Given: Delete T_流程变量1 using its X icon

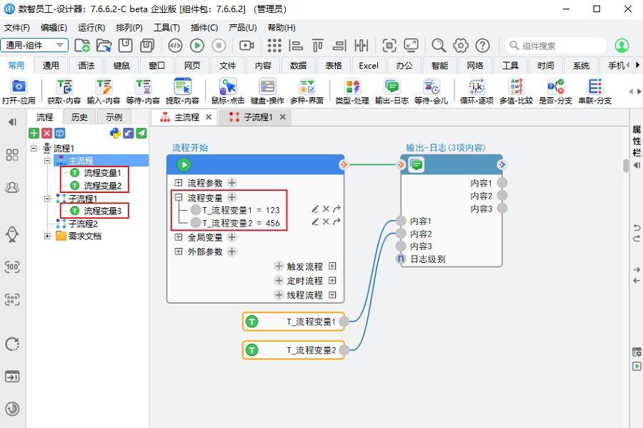Looking at the screenshot, I should (326, 209).
